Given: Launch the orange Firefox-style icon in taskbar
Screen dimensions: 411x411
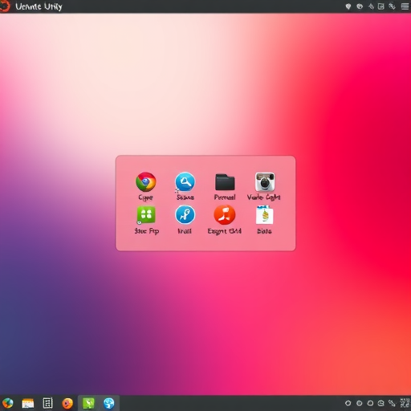Looking at the screenshot, I should [67, 403].
